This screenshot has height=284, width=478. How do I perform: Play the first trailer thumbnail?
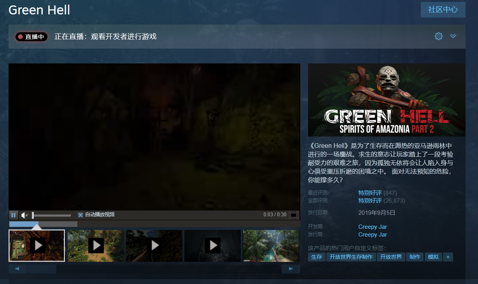pyautogui.click(x=37, y=245)
